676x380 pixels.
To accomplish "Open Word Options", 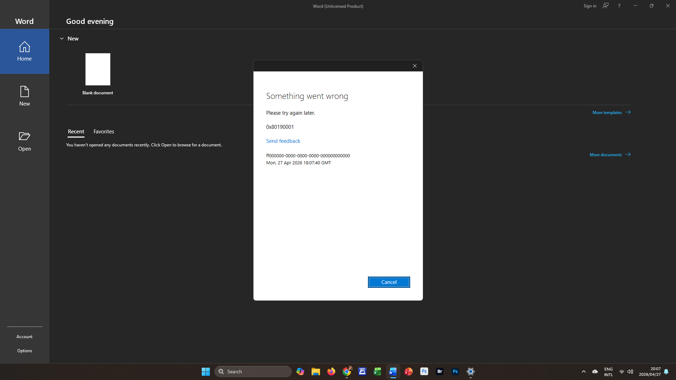I will [25, 351].
